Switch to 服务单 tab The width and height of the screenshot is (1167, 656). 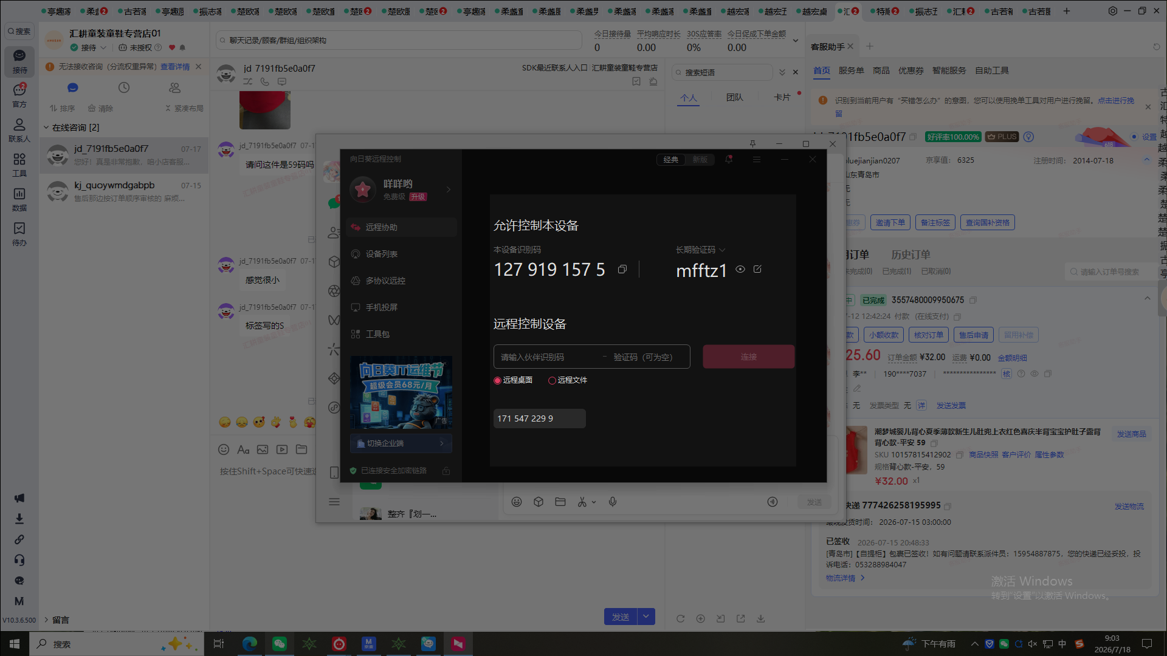coord(852,70)
